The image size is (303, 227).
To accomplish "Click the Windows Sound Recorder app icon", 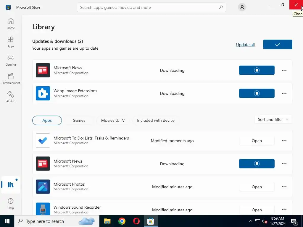I will pyautogui.click(x=43, y=209).
